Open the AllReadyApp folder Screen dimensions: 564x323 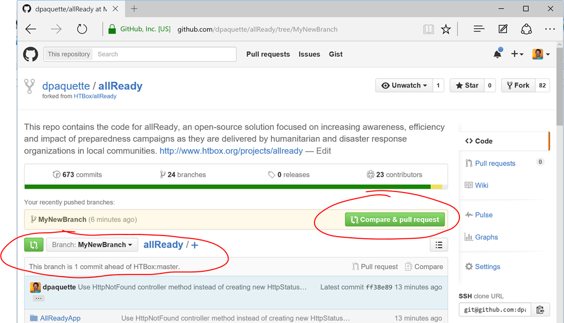click(x=60, y=318)
